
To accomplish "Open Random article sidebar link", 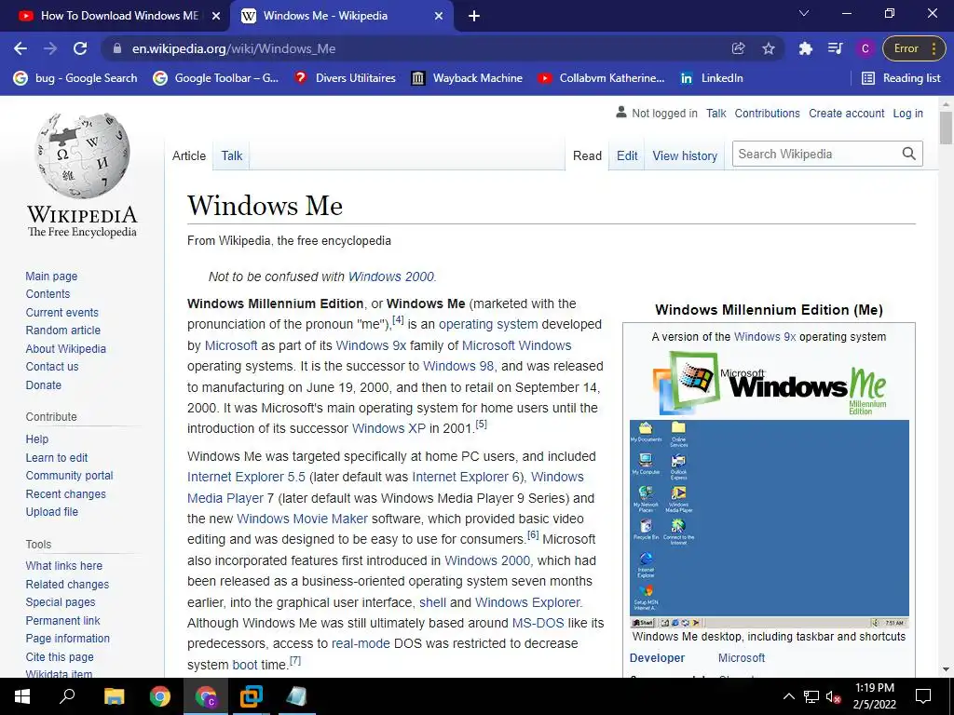I will coord(63,331).
